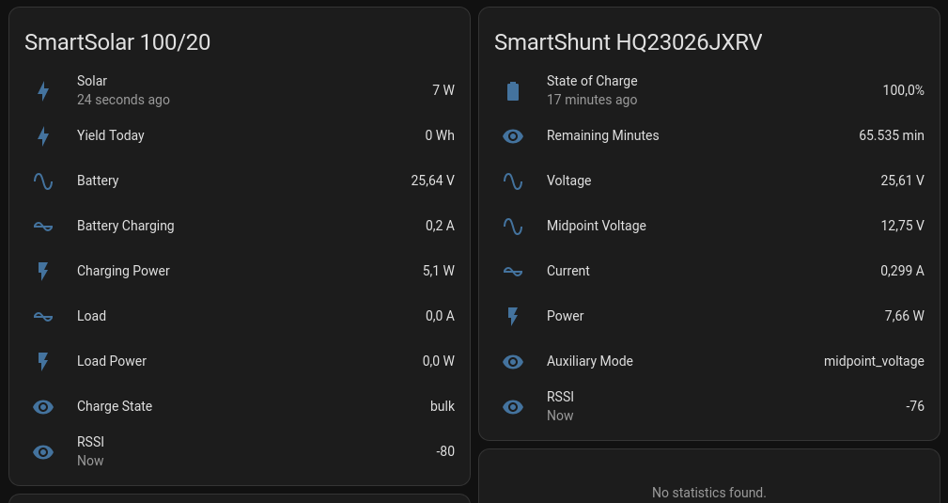Click the SmartShunt RSSI eye icon
Image resolution: width=948 pixels, height=503 pixels.
point(513,407)
